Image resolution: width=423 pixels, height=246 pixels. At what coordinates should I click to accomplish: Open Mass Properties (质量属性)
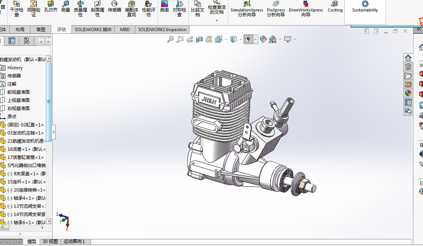point(80,9)
